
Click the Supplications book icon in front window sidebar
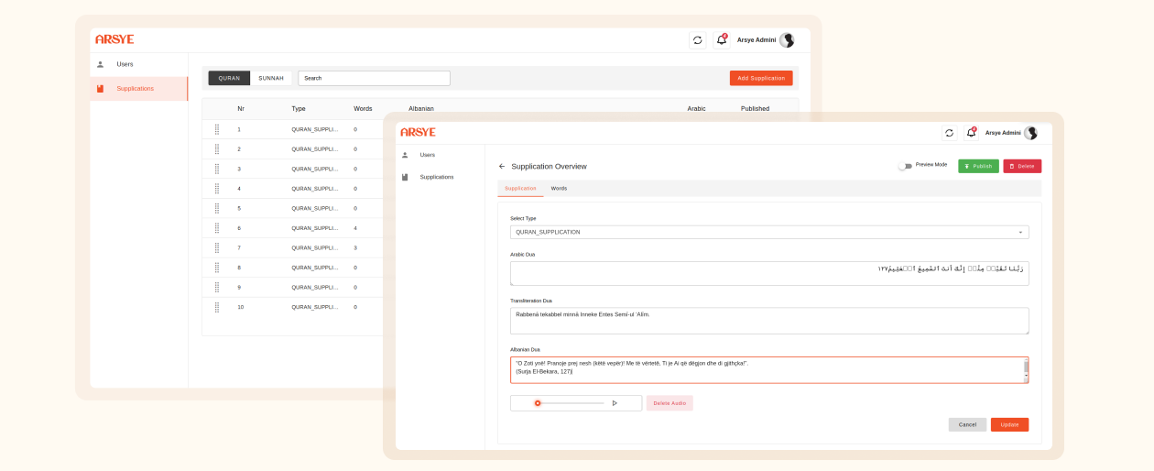(405, 177)
